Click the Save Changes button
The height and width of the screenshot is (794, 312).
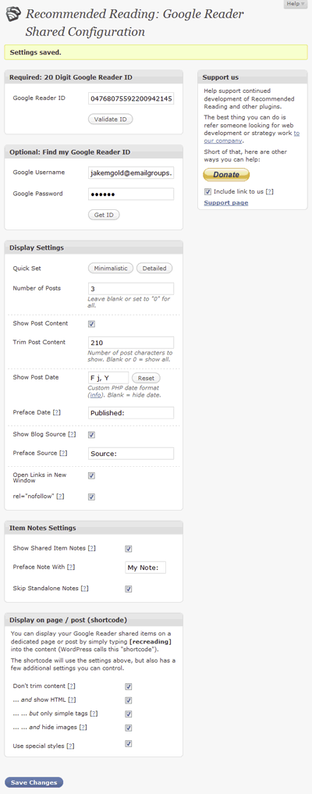[x=34, y=782]
